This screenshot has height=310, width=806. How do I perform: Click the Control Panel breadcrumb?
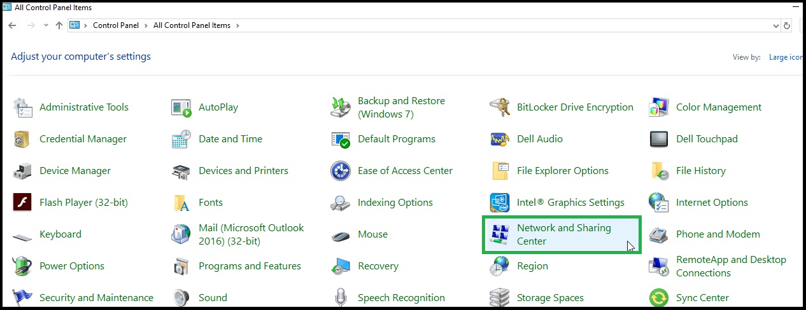[117, 25]
